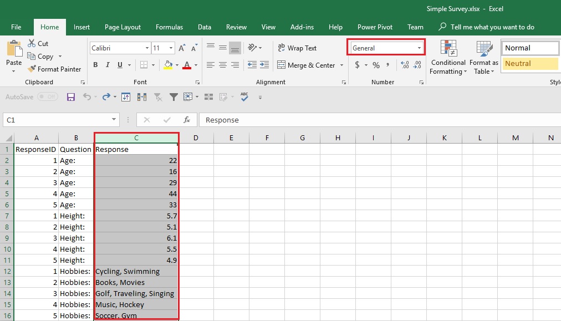Toggle bold formatting
The width and height of the screenshot is (561, 321).
(x=95, y=65)
